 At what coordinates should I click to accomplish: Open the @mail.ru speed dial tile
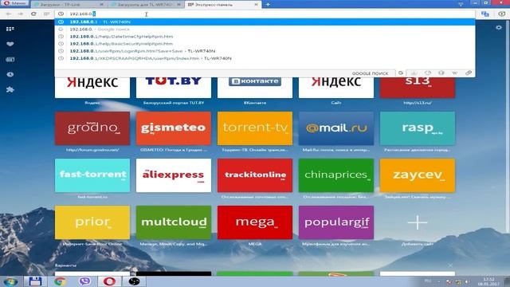pyautogui.click(x=336, y=128)
